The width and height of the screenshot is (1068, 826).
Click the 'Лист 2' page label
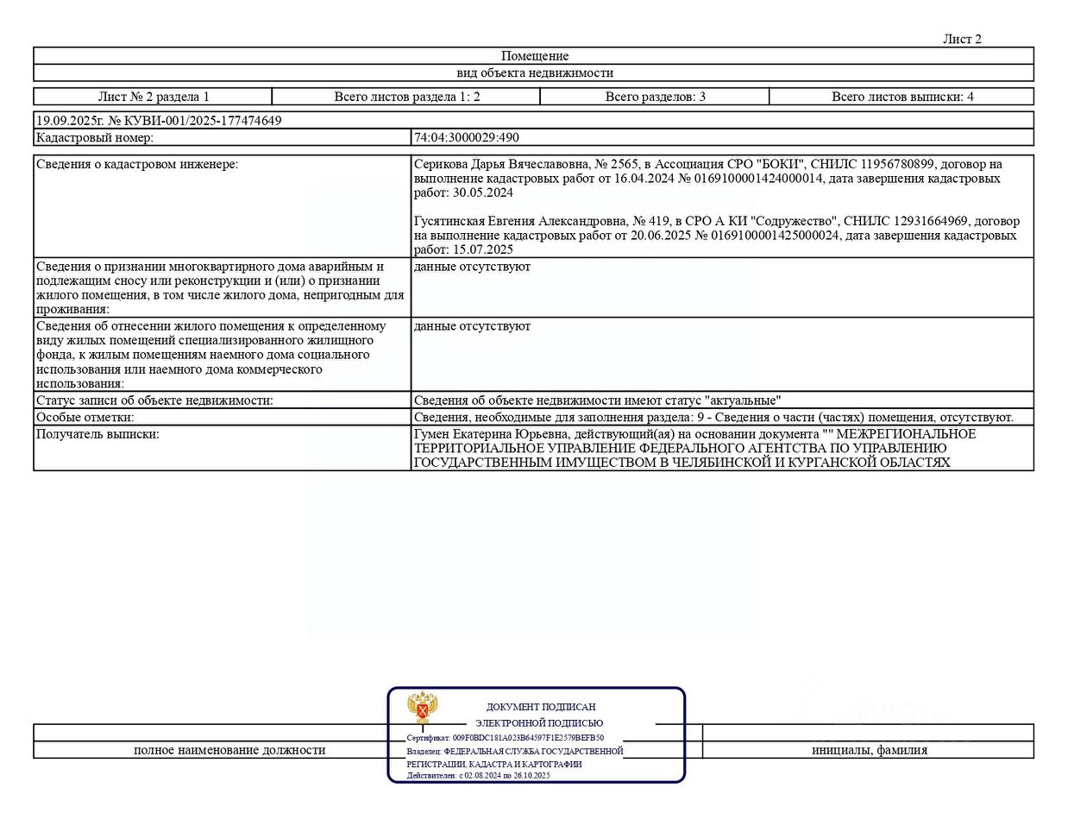pos(962,39)
